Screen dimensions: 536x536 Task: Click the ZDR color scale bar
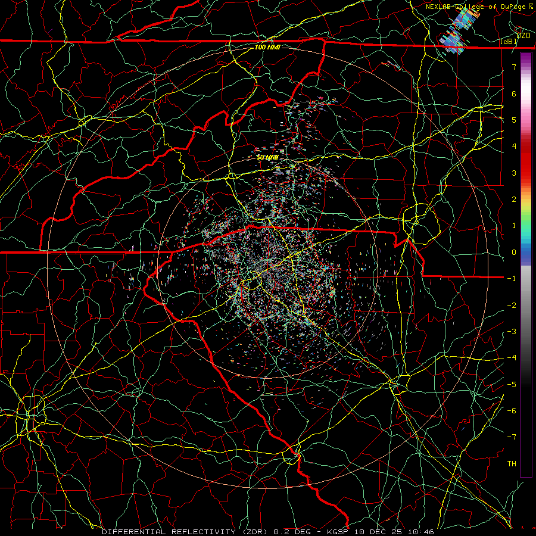[526, 264]
